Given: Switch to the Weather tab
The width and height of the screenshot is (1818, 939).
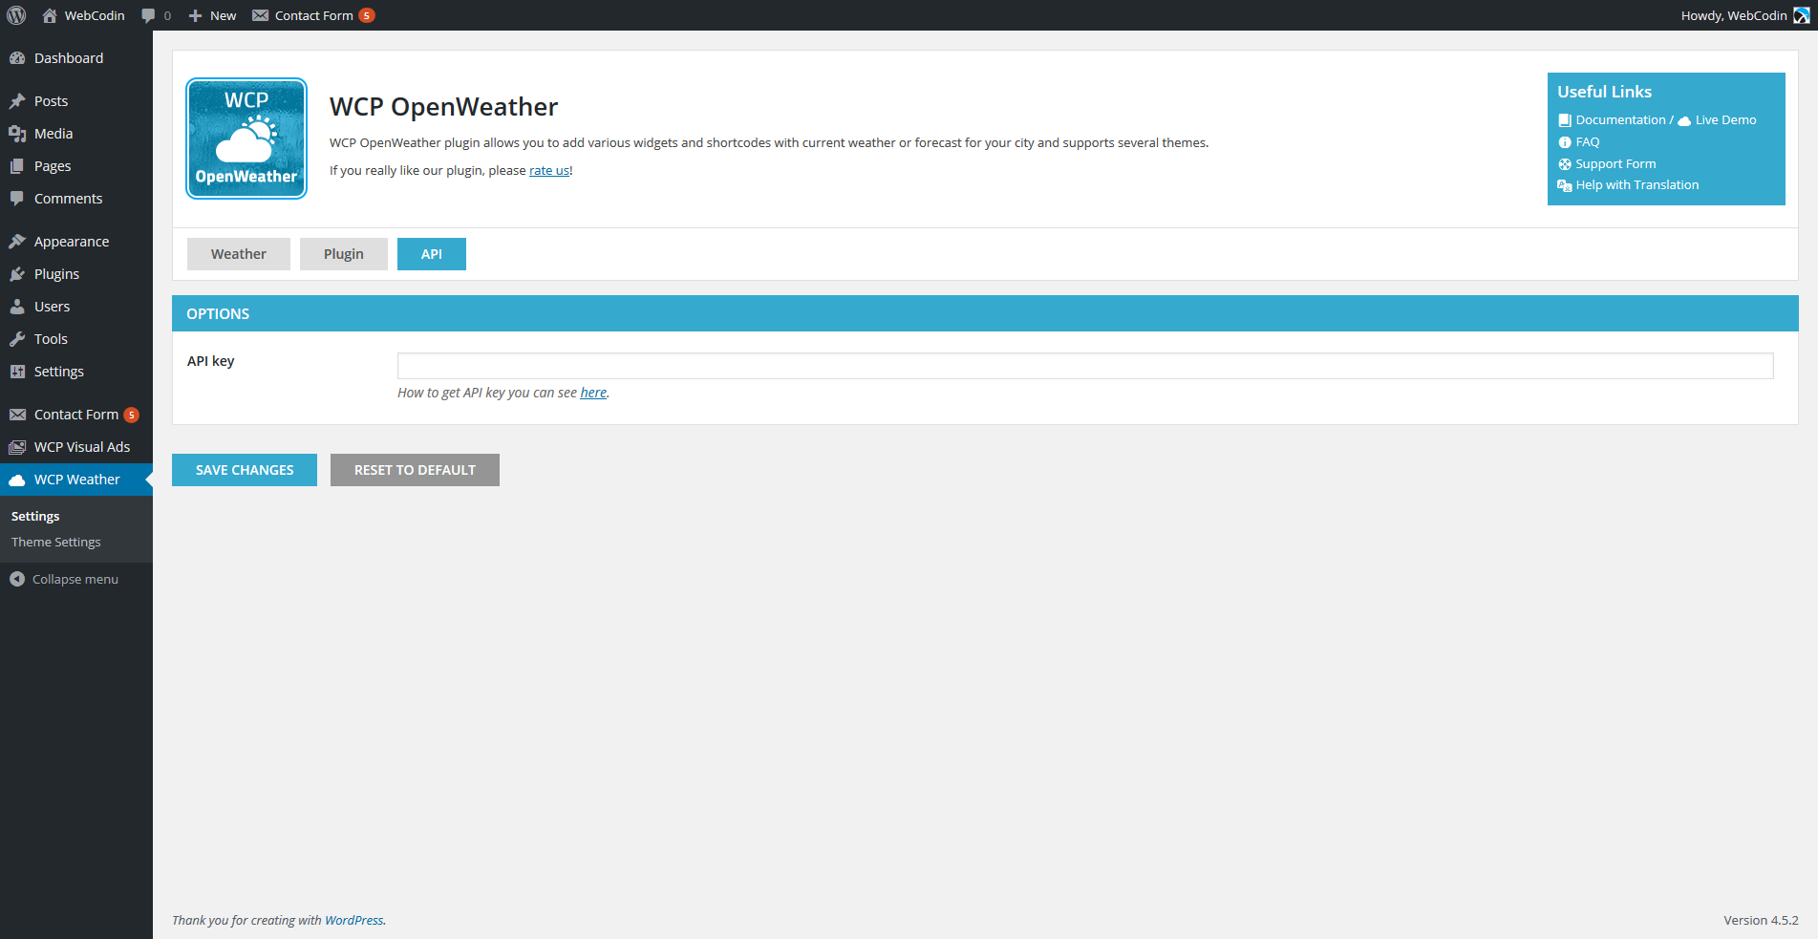Looking at the screenshot, I should point(239,254).
